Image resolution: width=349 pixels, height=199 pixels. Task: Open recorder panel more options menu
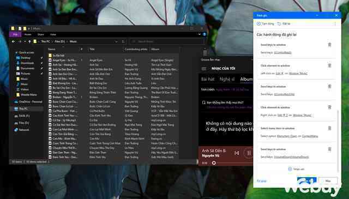pos(335,23)
